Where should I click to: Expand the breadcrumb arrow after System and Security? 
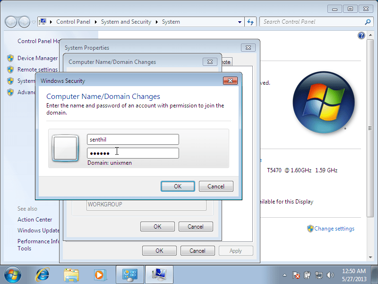[x=156, y=22]
